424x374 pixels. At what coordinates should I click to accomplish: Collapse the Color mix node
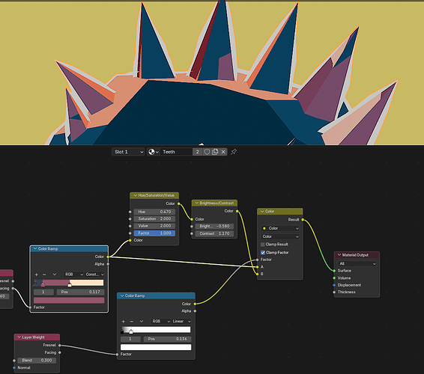point(262,211)
